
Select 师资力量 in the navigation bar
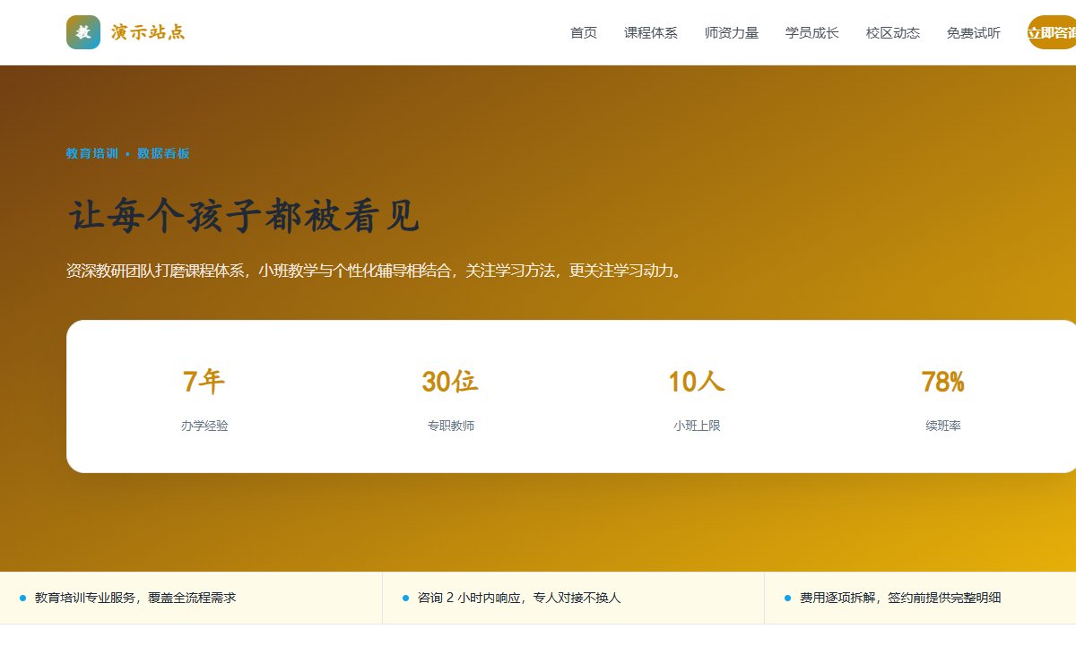[x=732, y=33]
